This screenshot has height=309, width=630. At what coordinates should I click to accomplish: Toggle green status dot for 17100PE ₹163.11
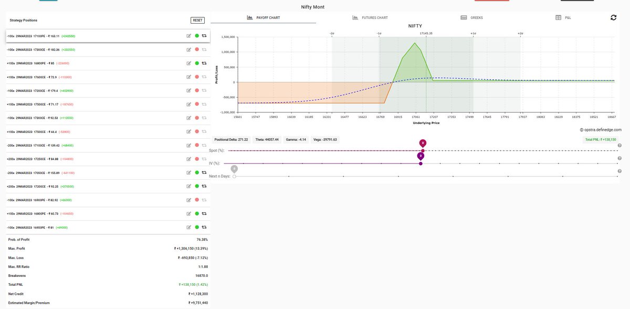(196, 36)
